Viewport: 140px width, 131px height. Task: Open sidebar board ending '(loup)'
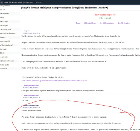click(4, 22)
